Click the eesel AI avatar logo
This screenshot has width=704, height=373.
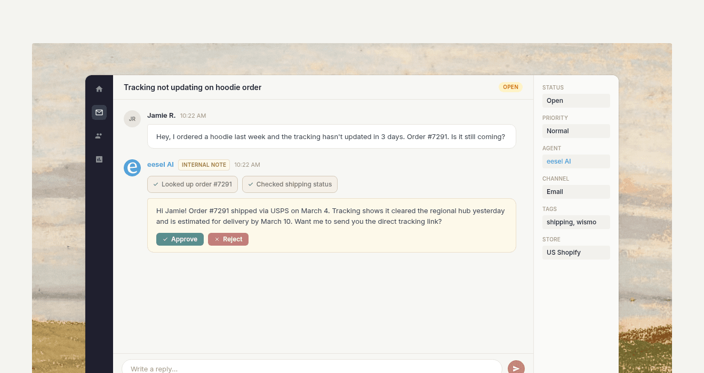pyautogui.click(x=132, y=168)
